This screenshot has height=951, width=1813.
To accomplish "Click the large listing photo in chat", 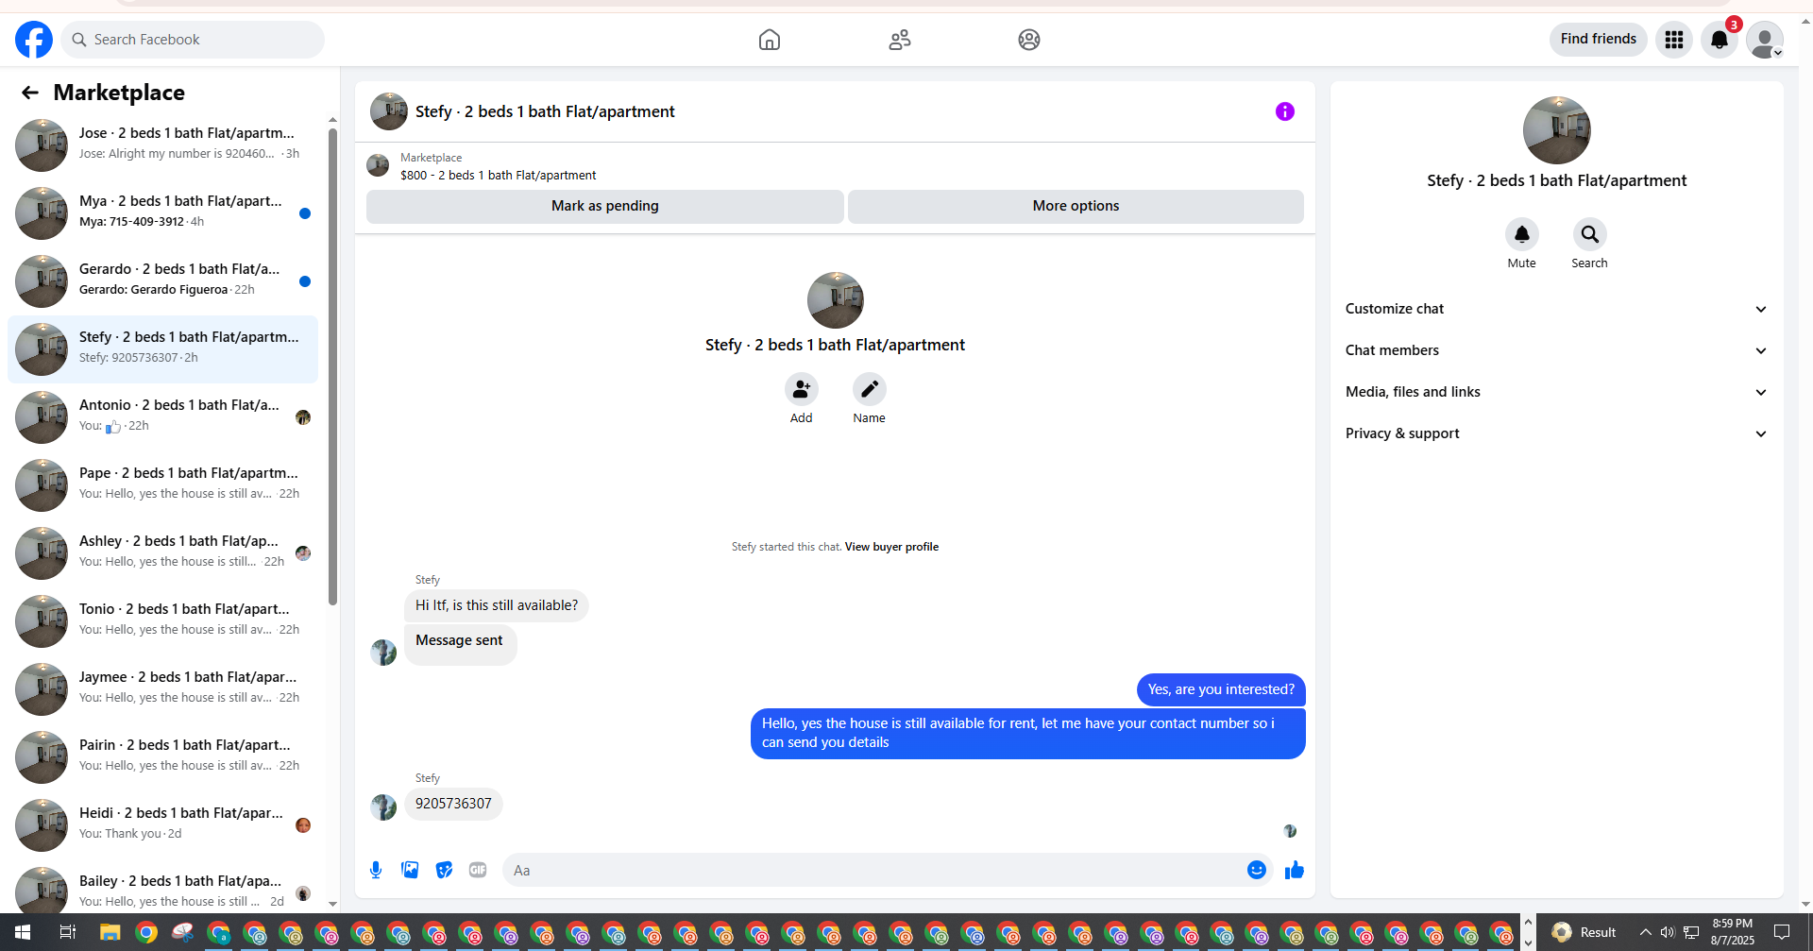I will click(835, 300).
